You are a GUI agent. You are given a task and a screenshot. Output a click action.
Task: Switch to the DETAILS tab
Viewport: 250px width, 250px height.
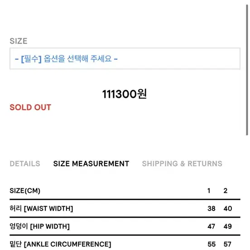[x=25, y=163]
